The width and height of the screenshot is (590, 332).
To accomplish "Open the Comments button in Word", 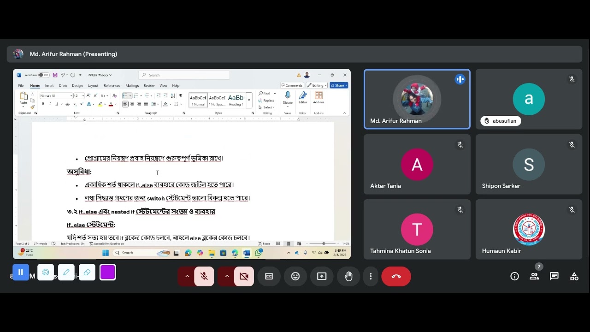I will [x=292, y=85].
